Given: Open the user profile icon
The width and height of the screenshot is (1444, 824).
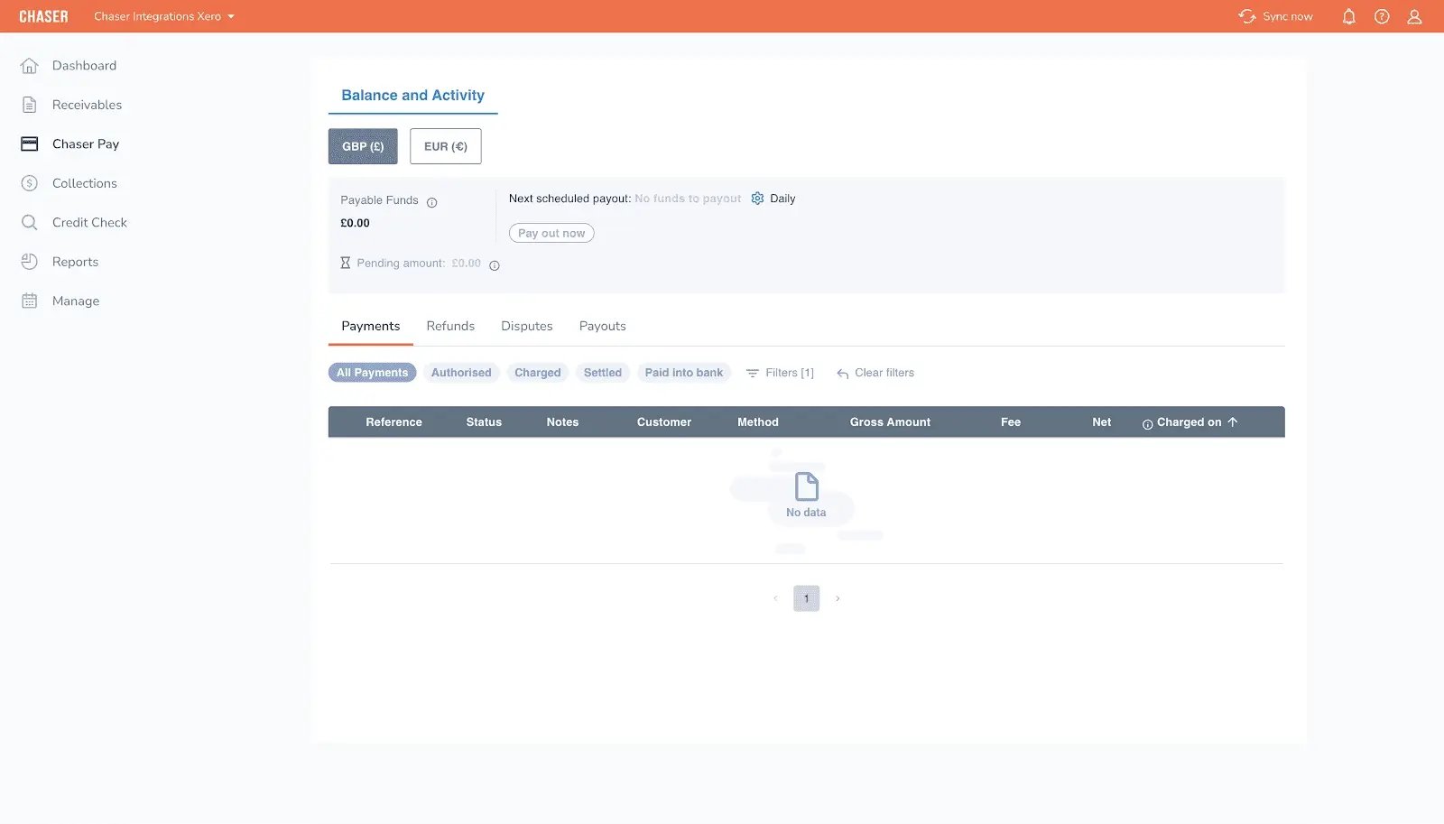Looking at the screenshot, I should [x=1414, y=16].
